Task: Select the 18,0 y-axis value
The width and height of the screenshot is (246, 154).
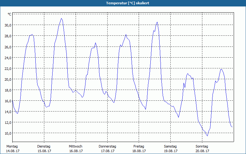Action: pos(8,90)
